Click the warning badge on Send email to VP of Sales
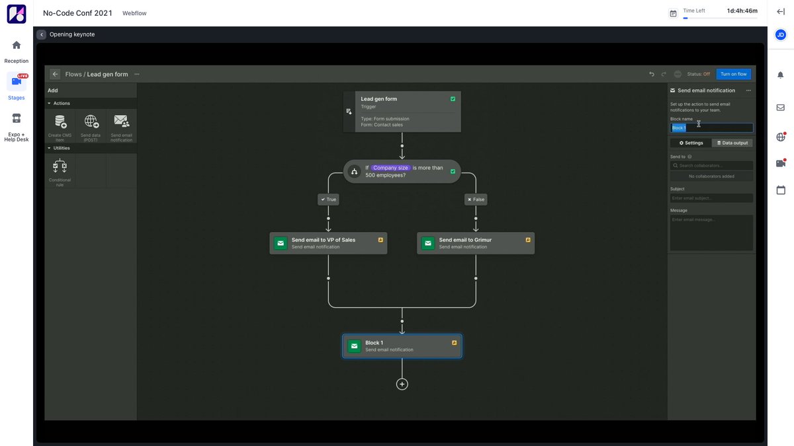The width and height of the screenshot is (794, 446). click(380, 239)
